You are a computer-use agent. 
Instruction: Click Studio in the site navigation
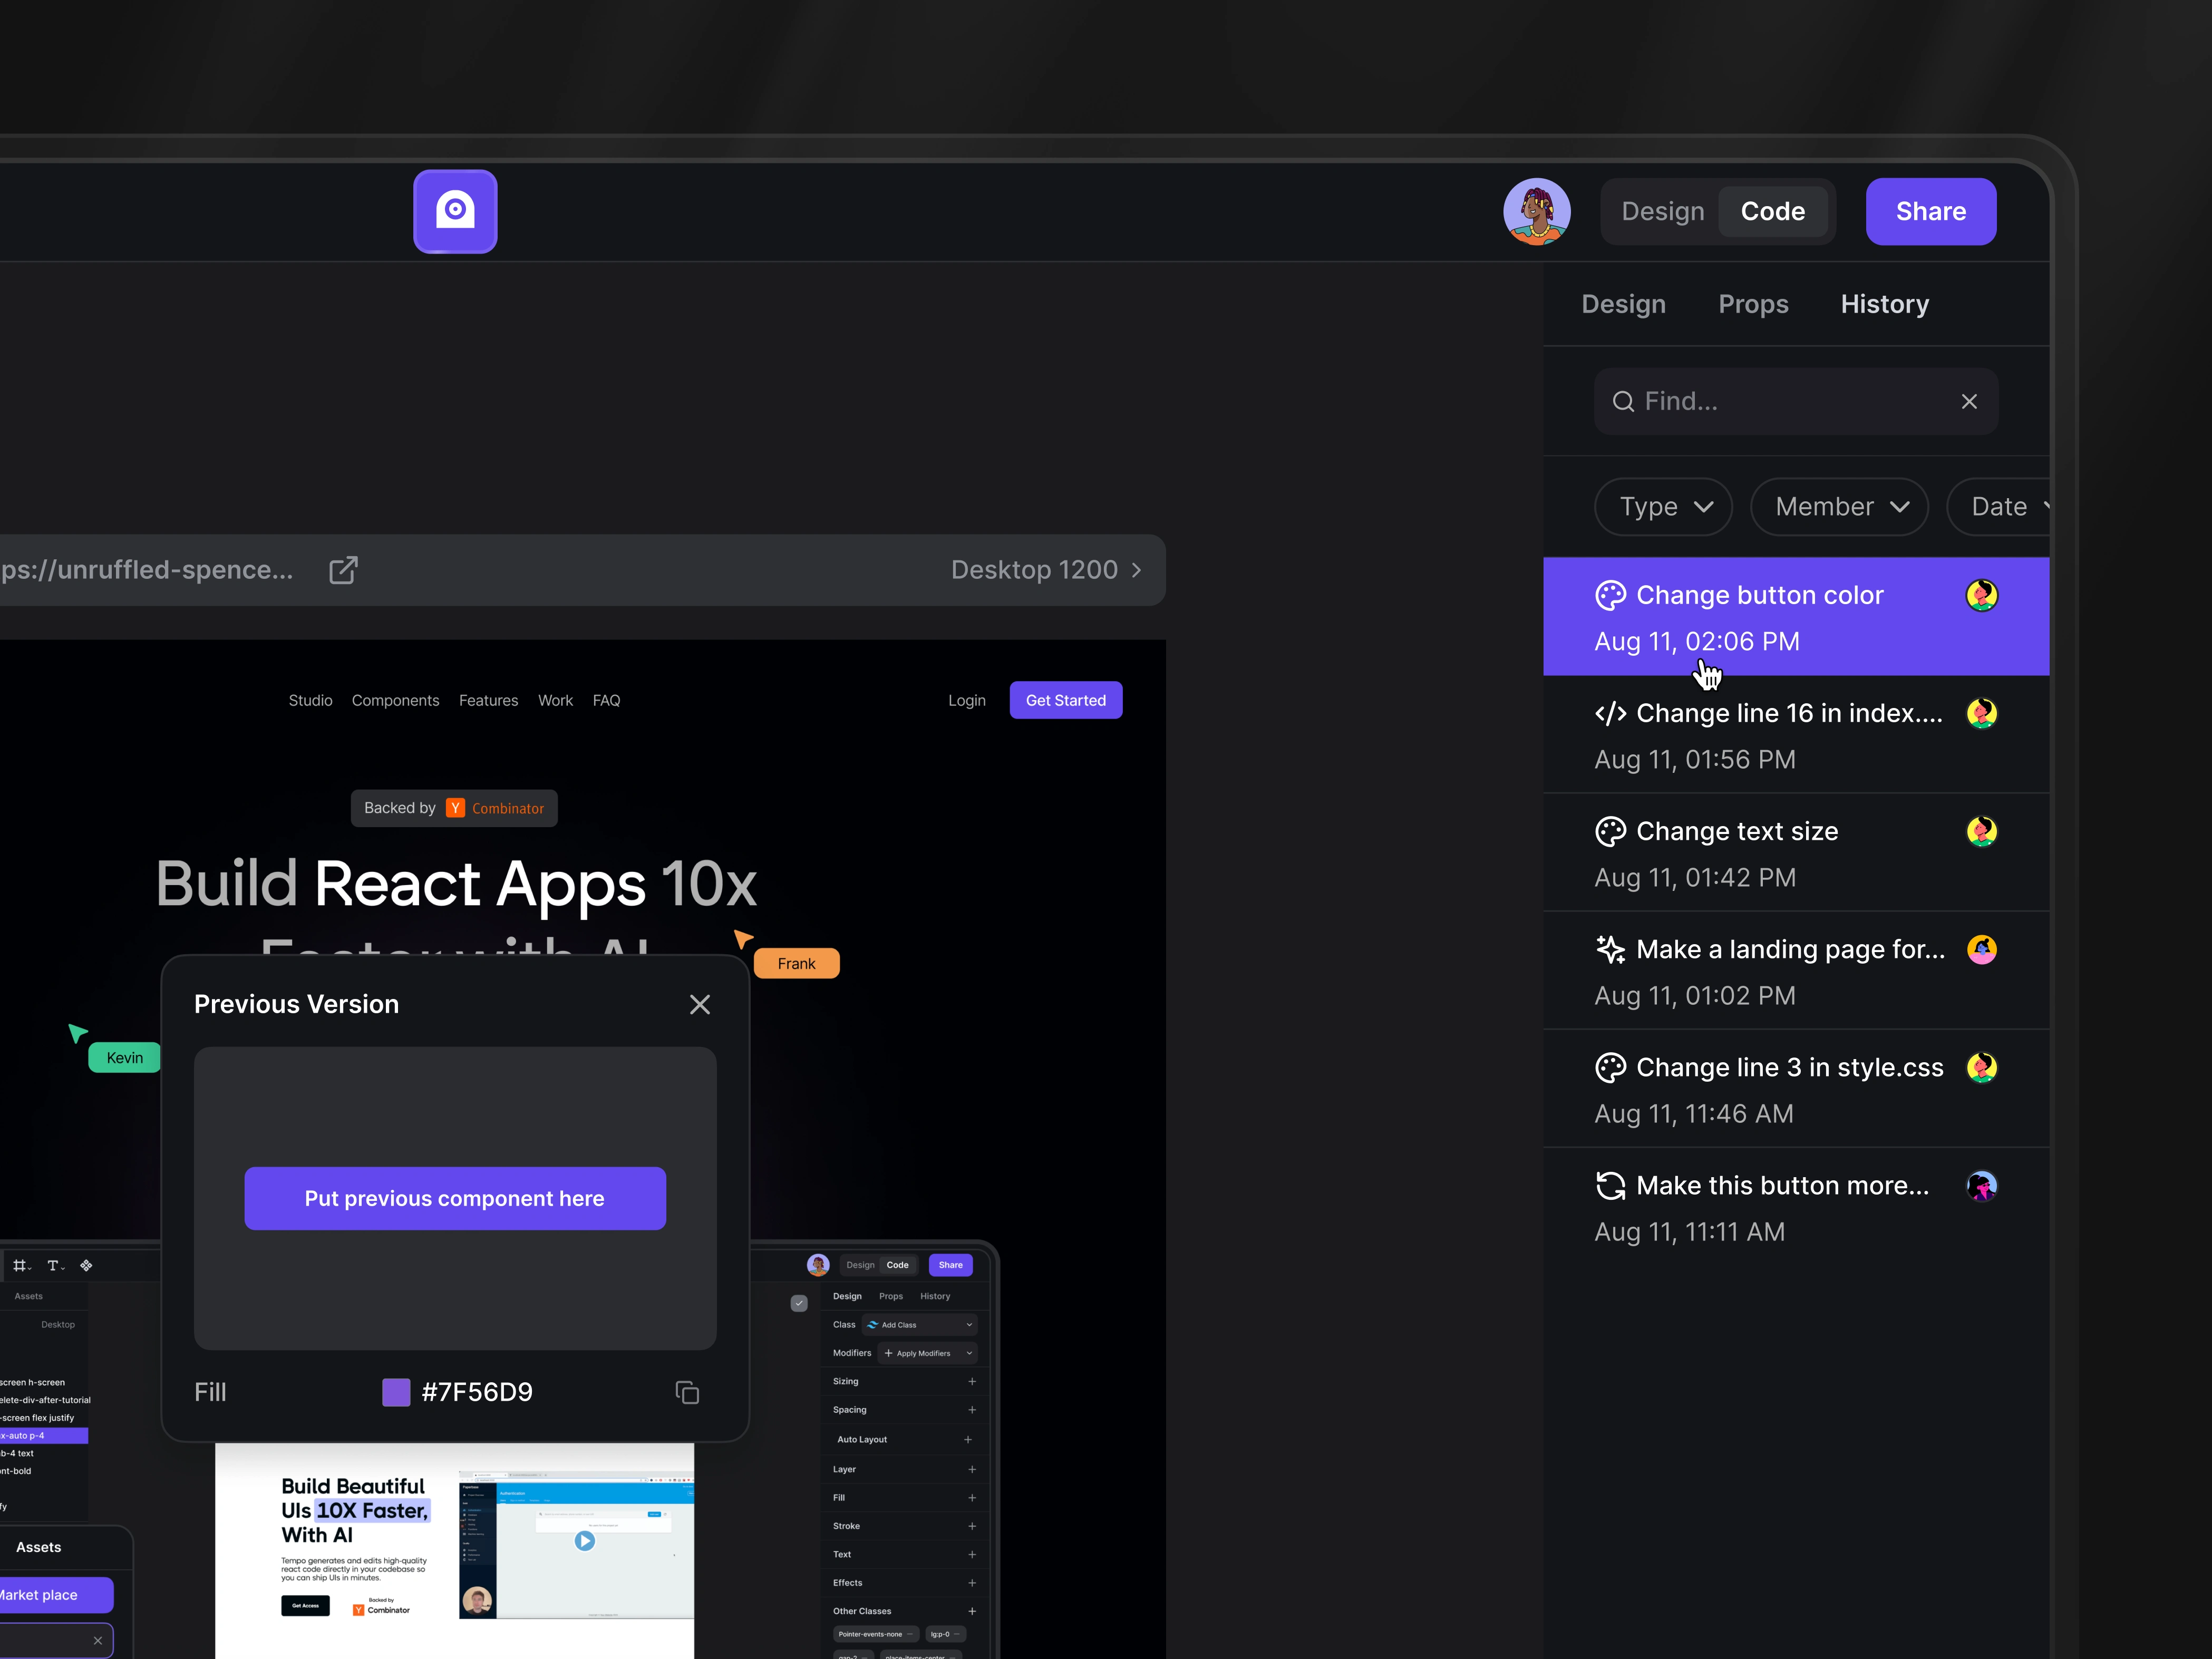pos(310,700)
